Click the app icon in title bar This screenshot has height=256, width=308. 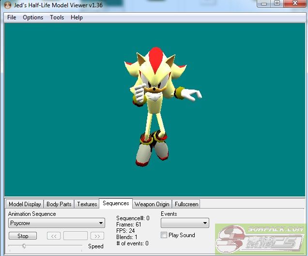(x=7, y=5)
